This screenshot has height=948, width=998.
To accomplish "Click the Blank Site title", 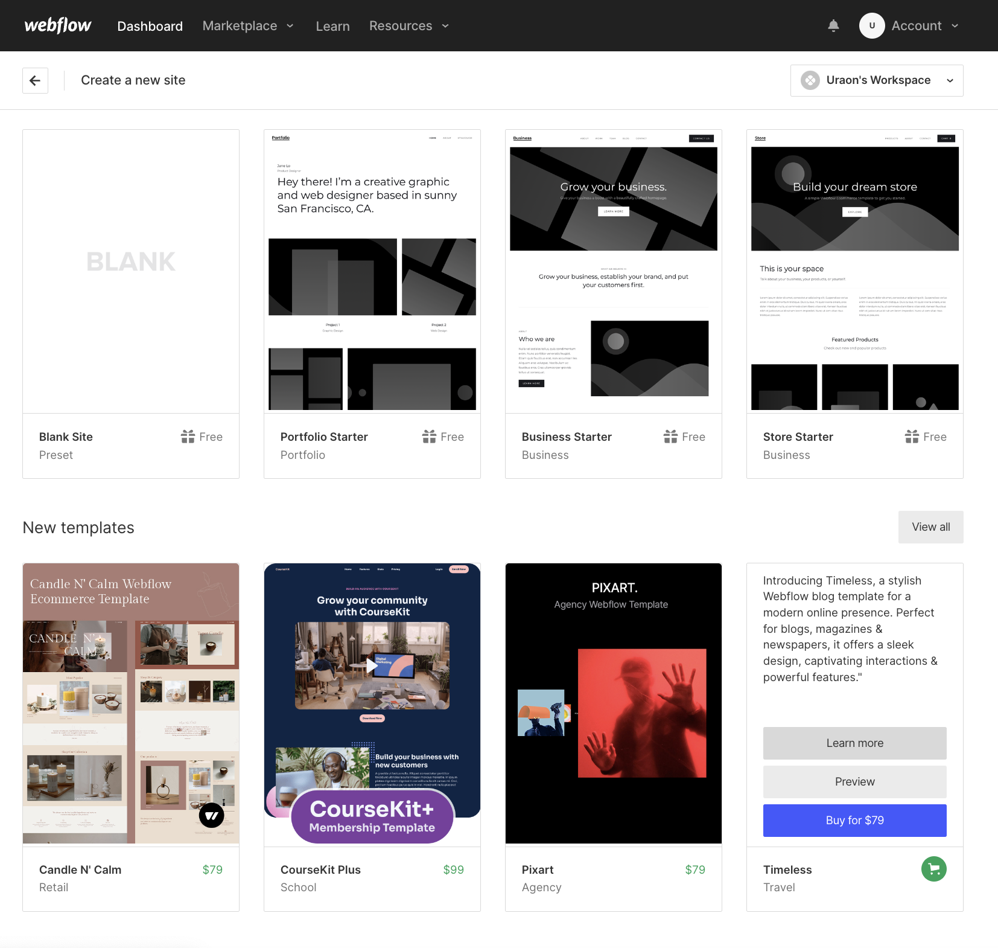I will click(66, 437).
